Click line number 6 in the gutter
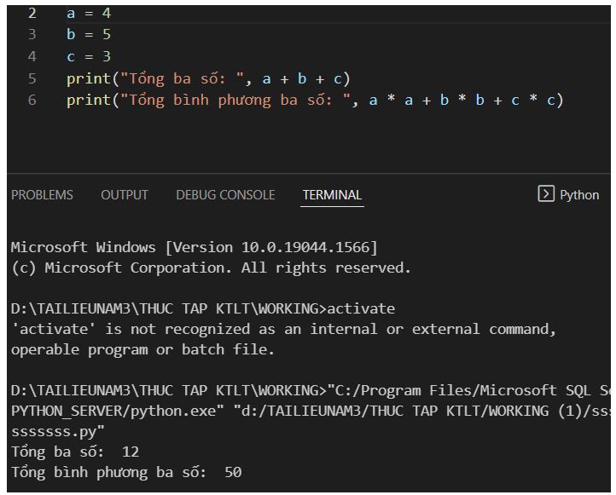 click(x=32, y=101)
